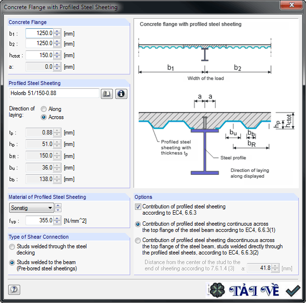Open the help question mark button
The height and width of the screenshot is (303, 306).
14,290
